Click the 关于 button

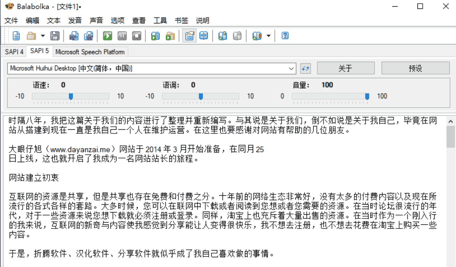(x=345, y=68)
